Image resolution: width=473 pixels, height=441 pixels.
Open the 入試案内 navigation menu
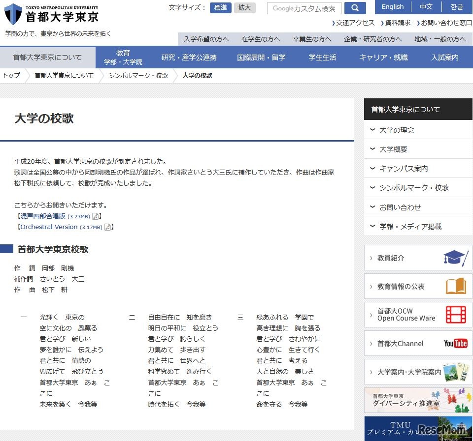coord(444,57)
